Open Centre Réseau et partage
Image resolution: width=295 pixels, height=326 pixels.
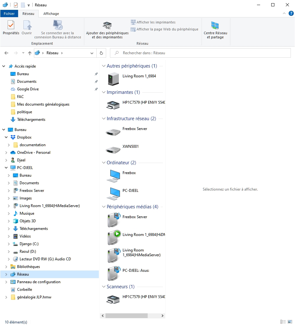point(215,30)
